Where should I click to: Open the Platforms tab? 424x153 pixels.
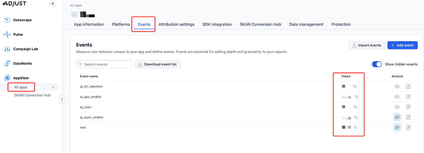[121, 24]
